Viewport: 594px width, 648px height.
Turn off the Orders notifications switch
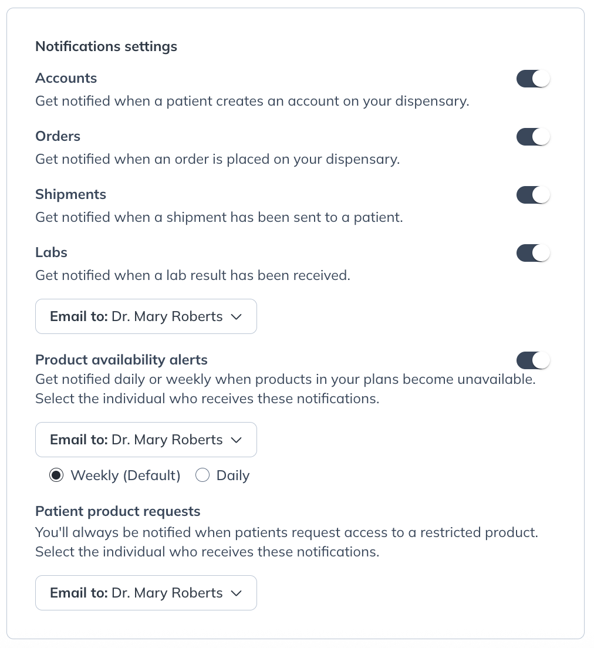[533, 137]
